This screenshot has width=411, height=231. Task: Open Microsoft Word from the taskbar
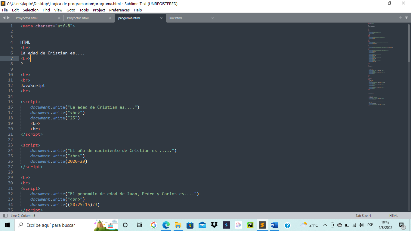click(x=274, y=225)
